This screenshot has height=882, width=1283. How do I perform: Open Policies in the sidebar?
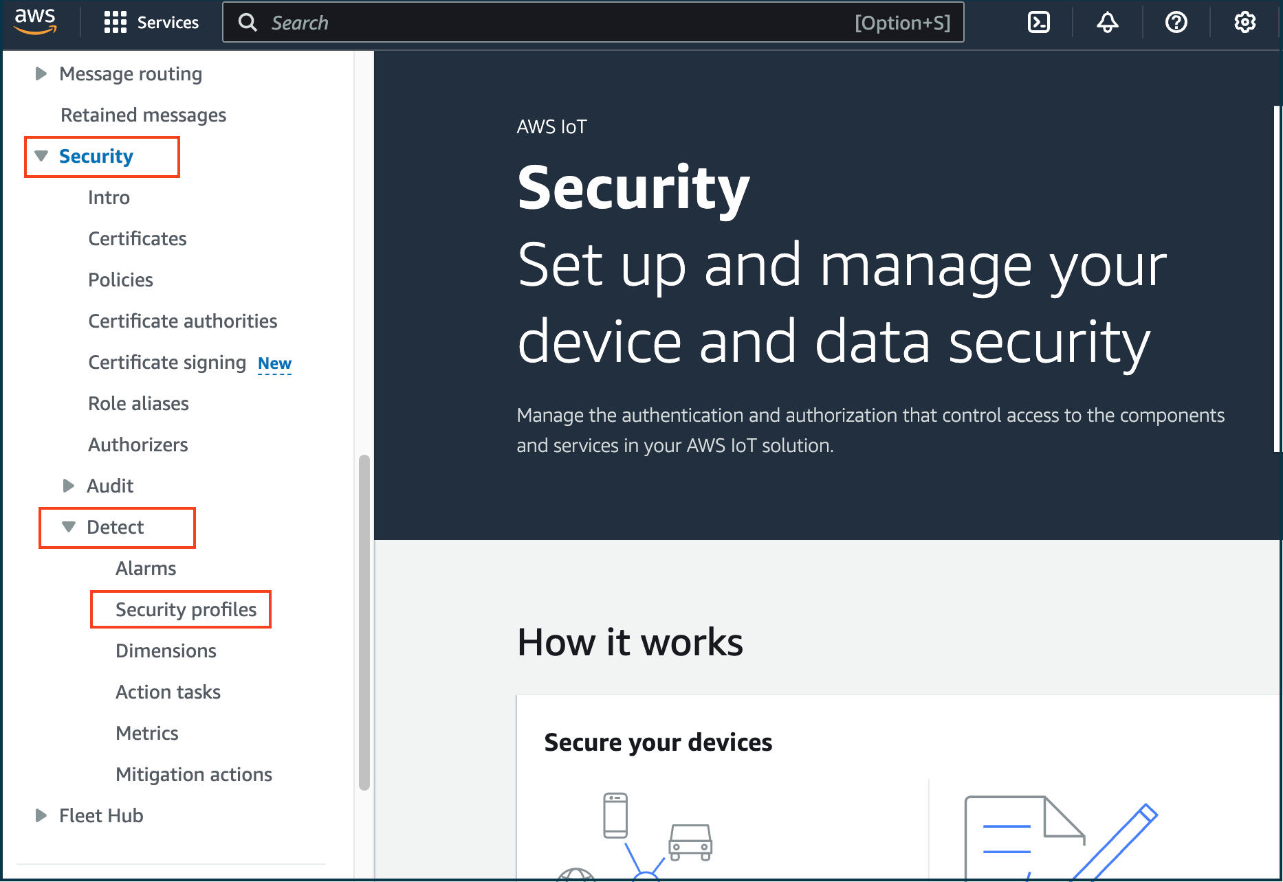pos(120,280)
